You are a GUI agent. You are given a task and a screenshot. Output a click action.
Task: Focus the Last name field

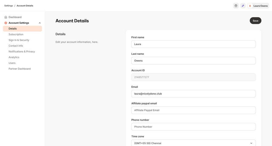[193, 61]
